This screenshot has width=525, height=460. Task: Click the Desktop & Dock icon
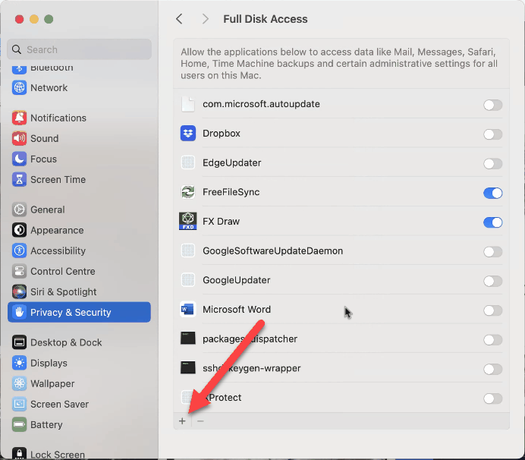coord(19,342)
